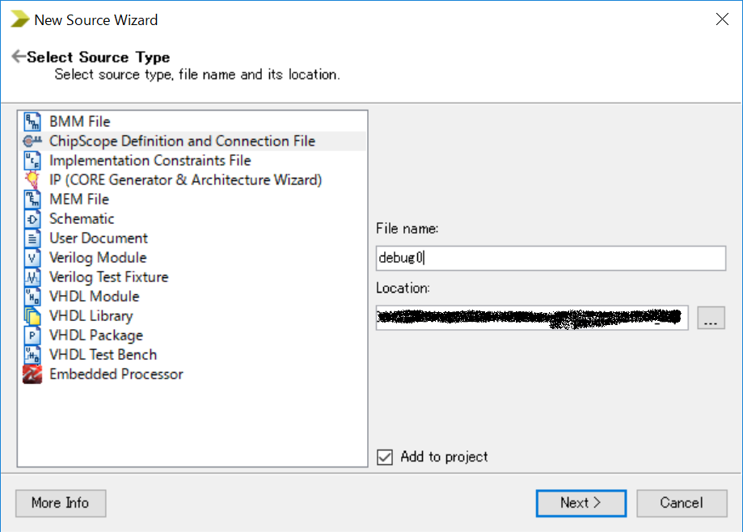Click the Implementation Constraints File icon
Screen dimensions: 743x532
click(32, 161)
